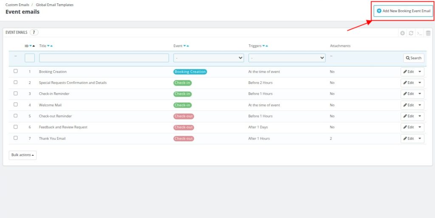Click the database export icon
The width and height of the screenshot is (435, 218).
click(x=427, y=33)
